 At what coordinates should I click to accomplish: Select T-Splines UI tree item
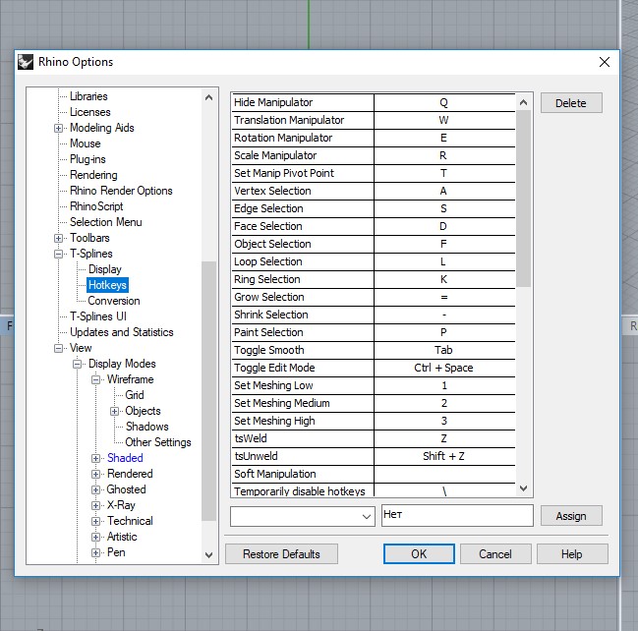tap(98, 316)
